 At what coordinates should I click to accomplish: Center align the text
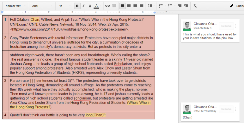coord(129,6)
